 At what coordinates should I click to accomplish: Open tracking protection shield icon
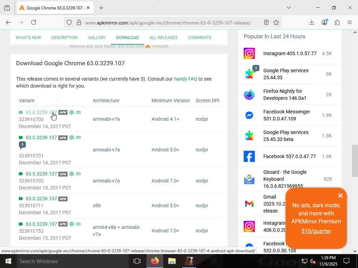coord(69,22)
